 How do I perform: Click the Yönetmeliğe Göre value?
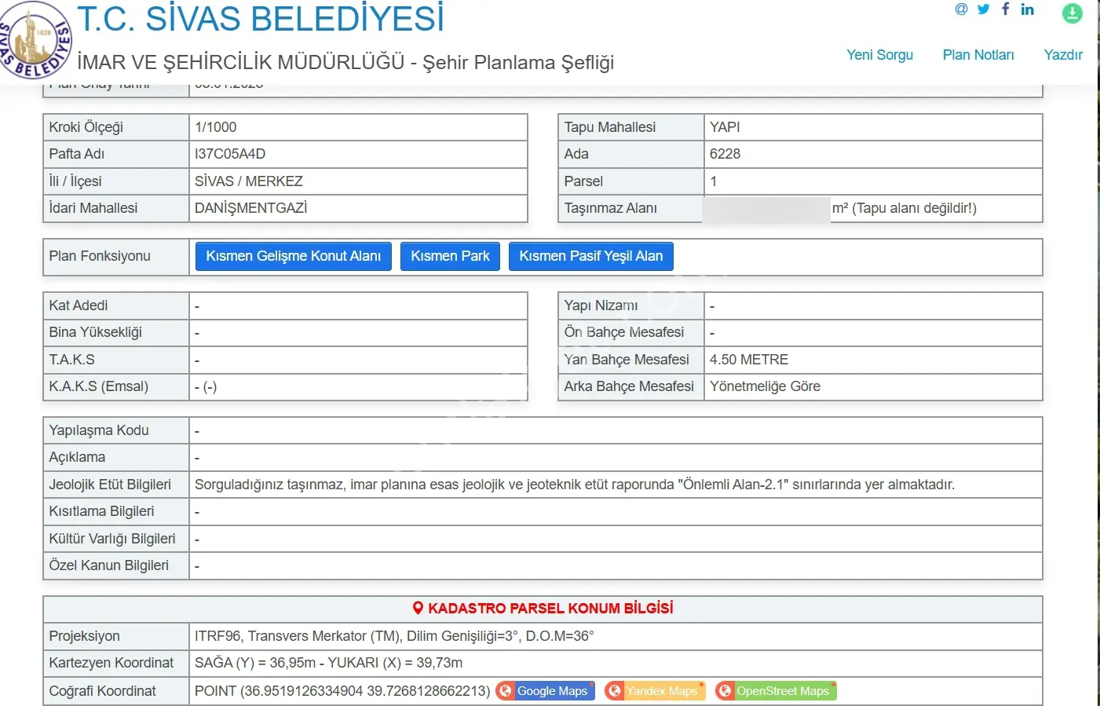765,386
